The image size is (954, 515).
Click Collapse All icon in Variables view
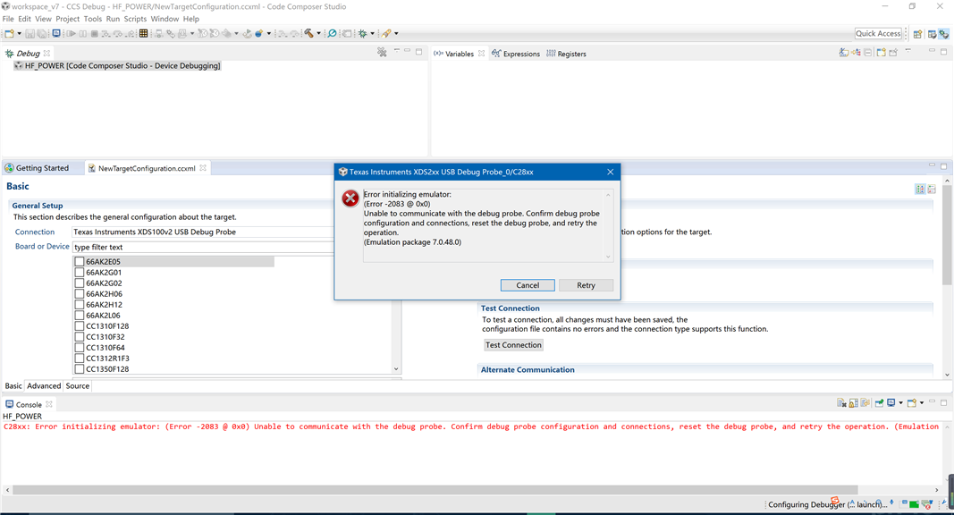point(868,53)
